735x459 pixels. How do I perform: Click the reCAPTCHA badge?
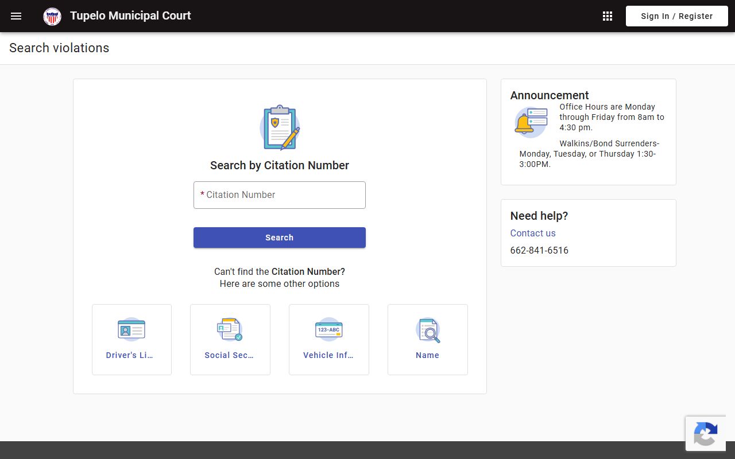[706, 433]
